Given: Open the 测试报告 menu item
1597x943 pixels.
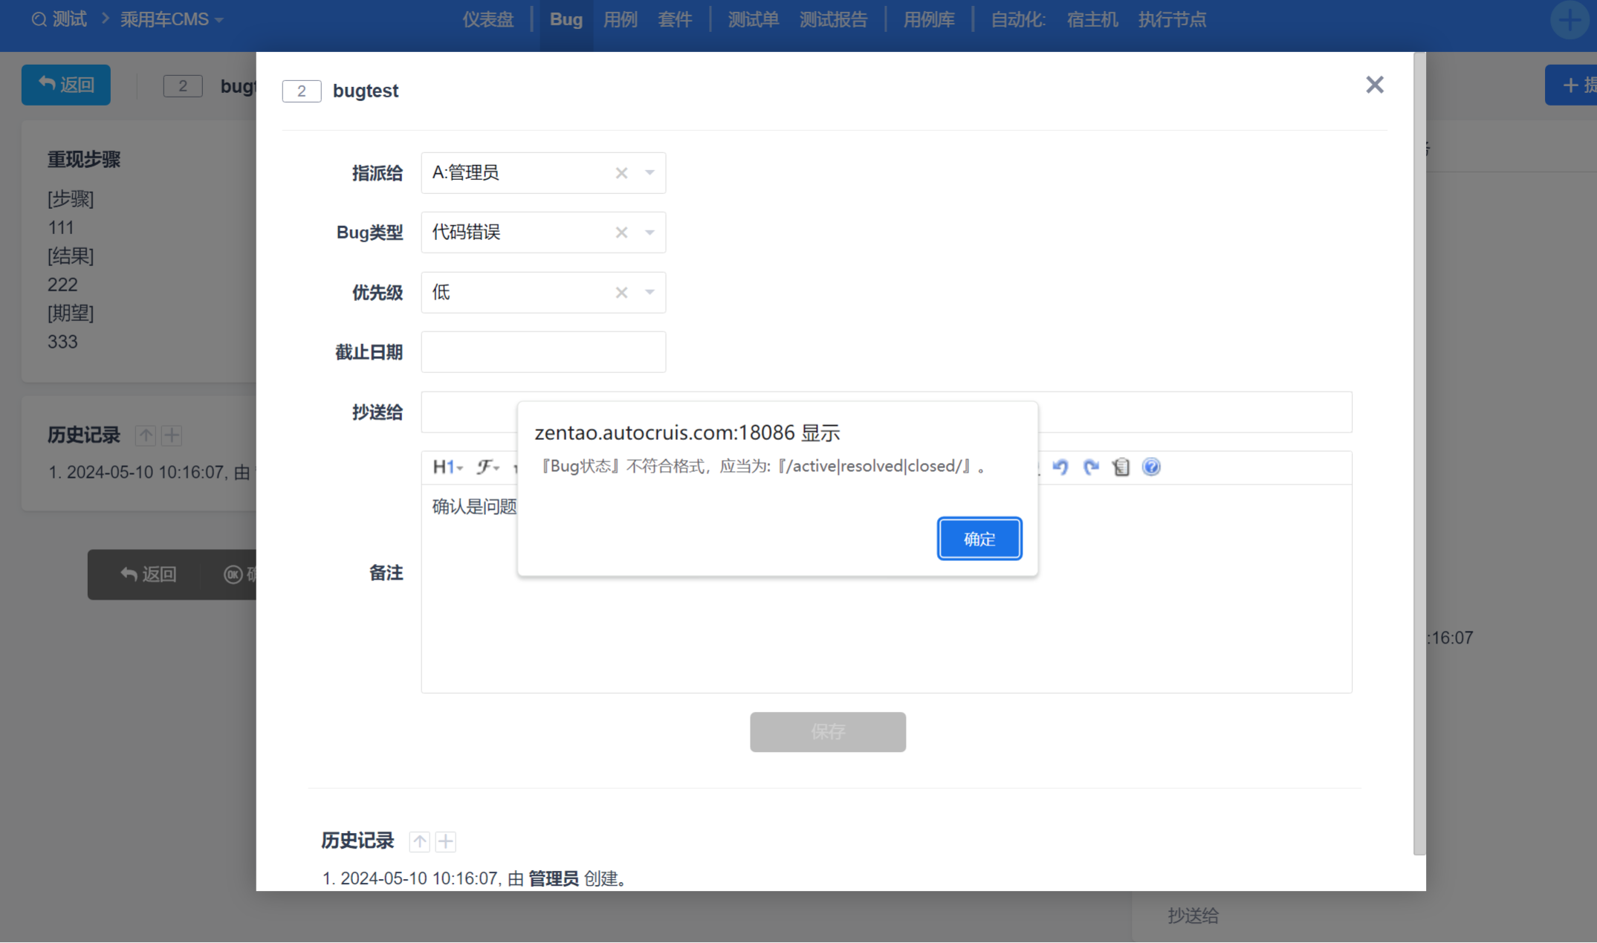Looking at the screenshot, I should [833, 20].
